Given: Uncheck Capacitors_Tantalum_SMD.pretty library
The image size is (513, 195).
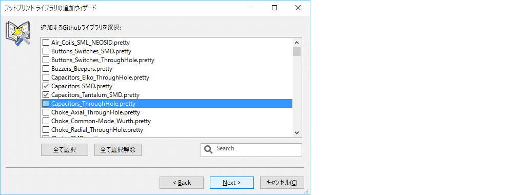Looking at the screenshot, I should tap(46, 95).
